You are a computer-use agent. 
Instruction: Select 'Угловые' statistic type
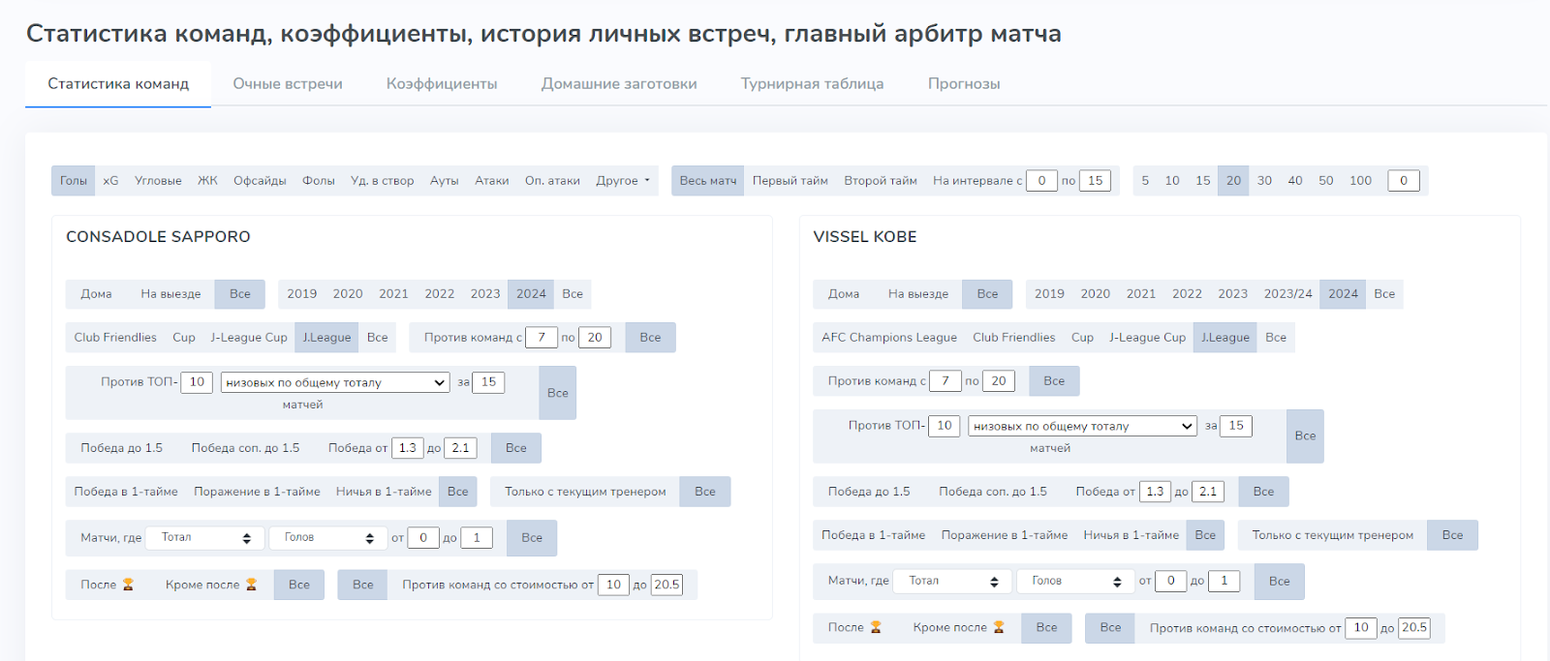point(158,181)
